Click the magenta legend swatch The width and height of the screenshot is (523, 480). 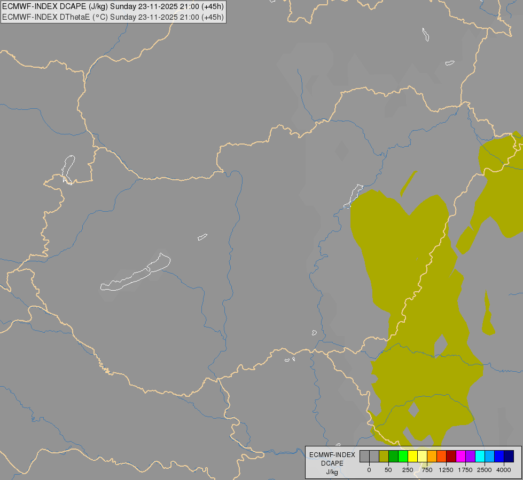click(461, 457)
